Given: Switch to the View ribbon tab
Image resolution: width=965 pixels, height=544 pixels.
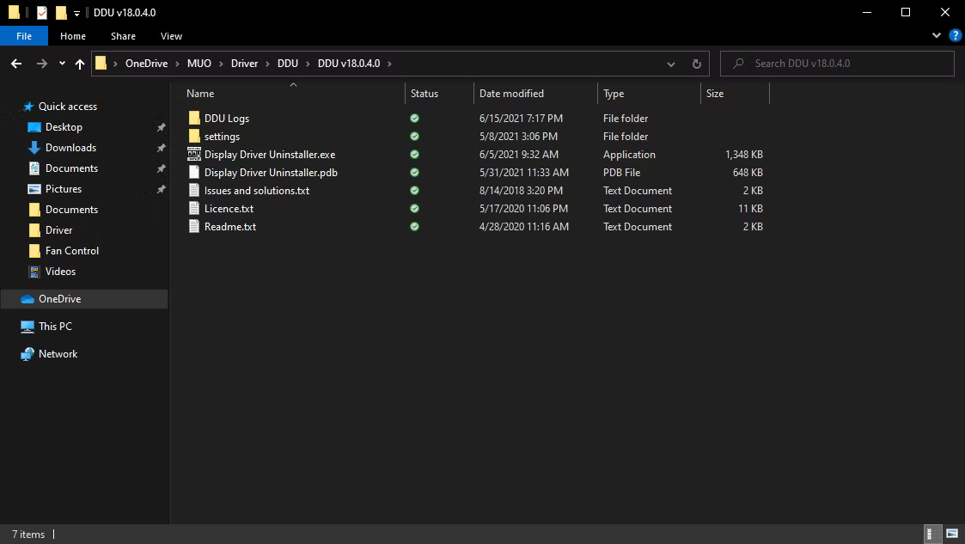Looking at the screenshot, I should tap(170, 36).
